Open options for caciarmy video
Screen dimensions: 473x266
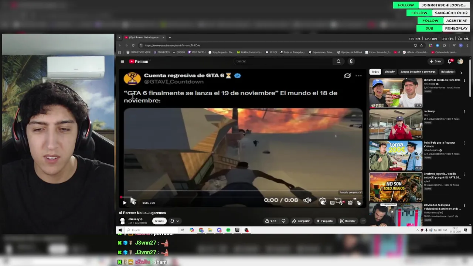click(x=465, y=112)
